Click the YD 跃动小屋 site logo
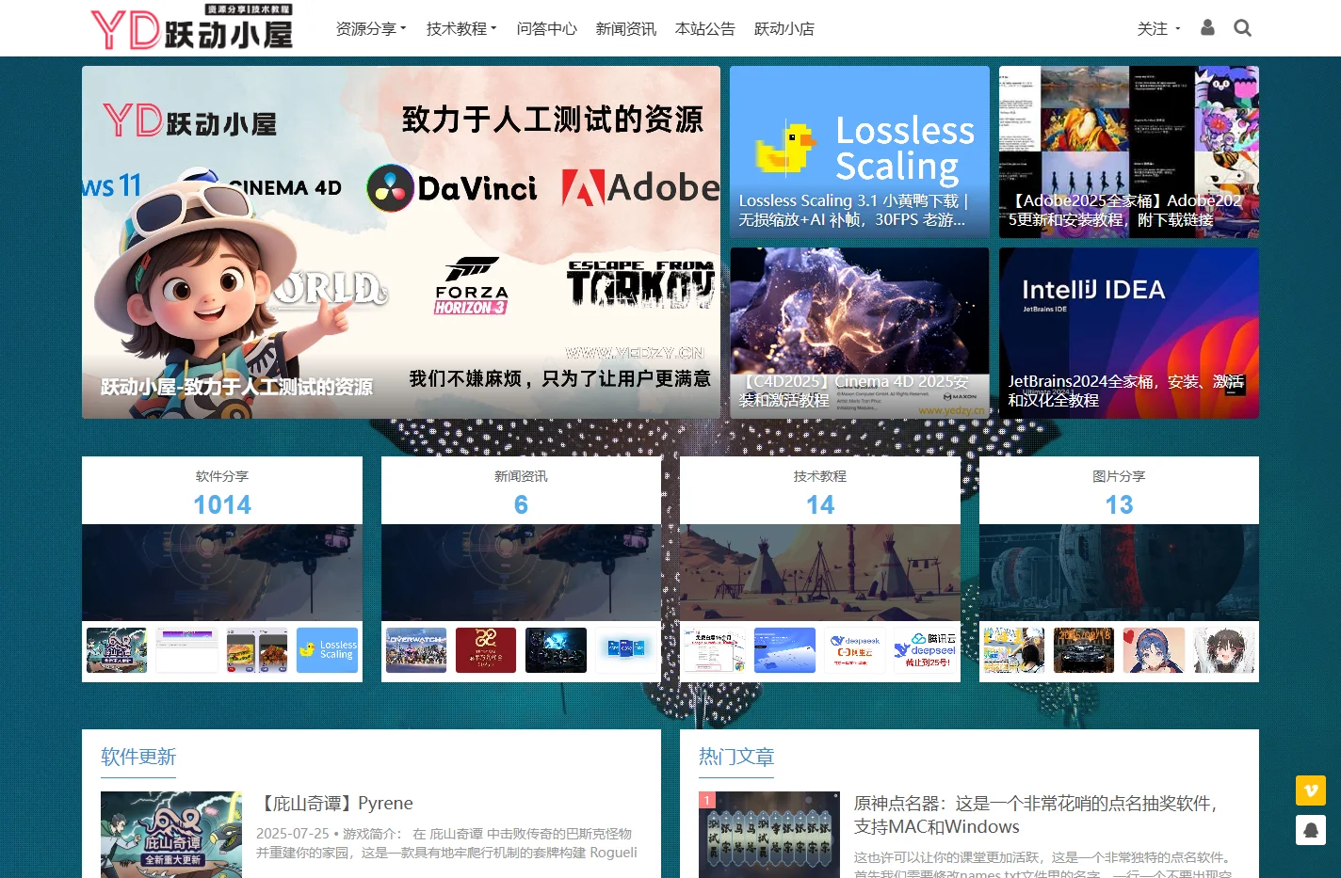This screenshot has height=878, width=1341. point(192,27)
